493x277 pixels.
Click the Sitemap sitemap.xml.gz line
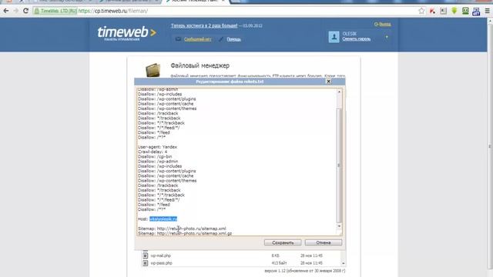pyautogui.click(x=185, y=233)
